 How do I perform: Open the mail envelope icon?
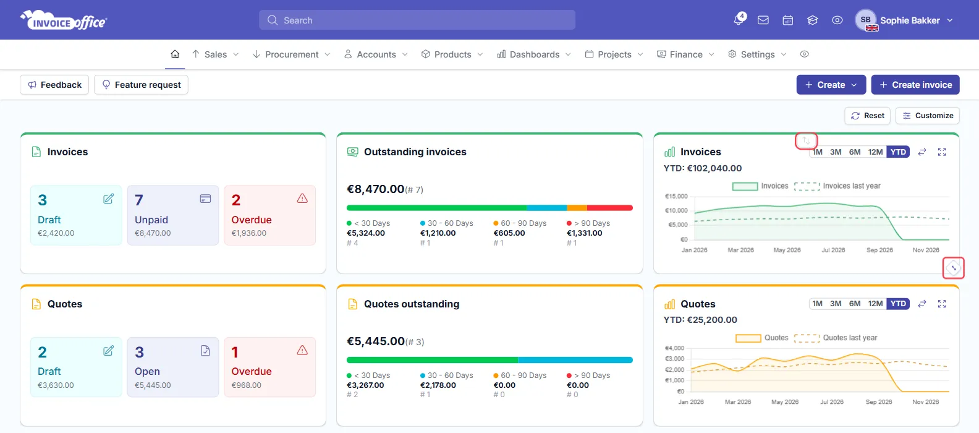763,20
